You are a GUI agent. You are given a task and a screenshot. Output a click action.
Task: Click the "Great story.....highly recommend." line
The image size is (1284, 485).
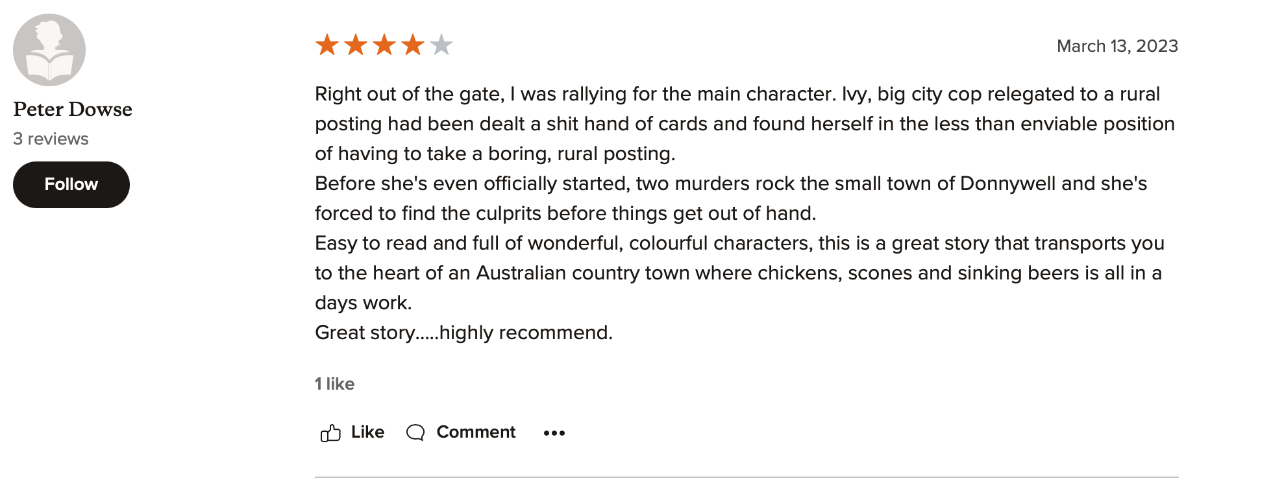463,333
